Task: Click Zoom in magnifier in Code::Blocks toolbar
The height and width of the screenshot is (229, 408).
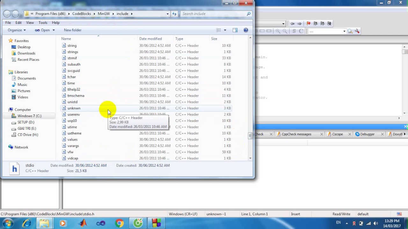Action: (x=278, y=31)
